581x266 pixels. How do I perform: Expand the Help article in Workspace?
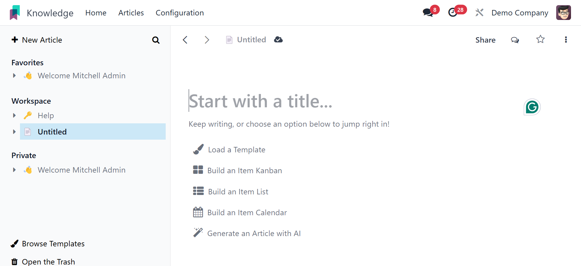tap(14, 115)
